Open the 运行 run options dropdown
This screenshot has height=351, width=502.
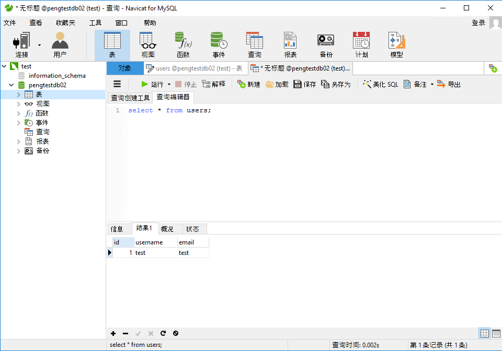point(169,85)
